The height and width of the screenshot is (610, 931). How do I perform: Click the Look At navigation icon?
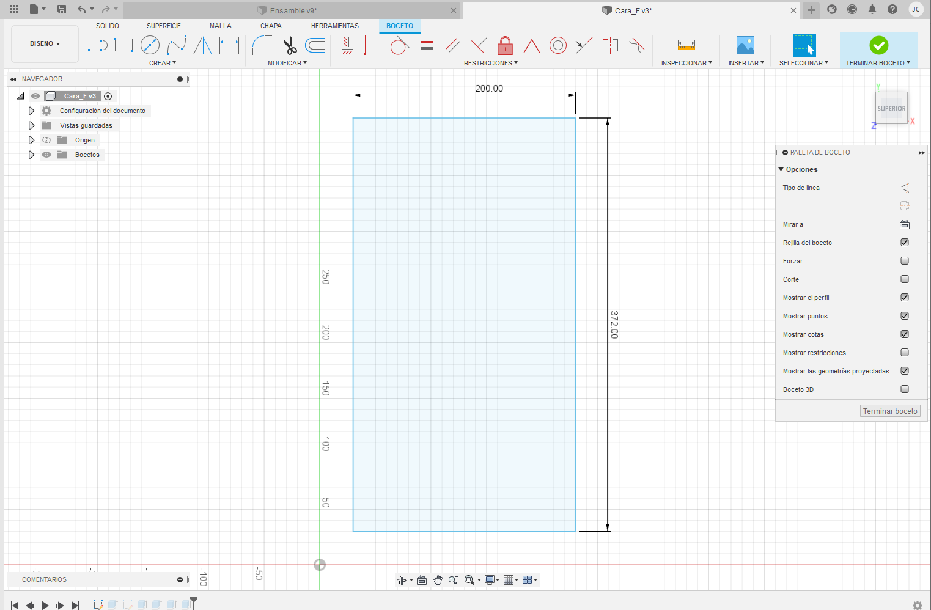pos(422,580)
